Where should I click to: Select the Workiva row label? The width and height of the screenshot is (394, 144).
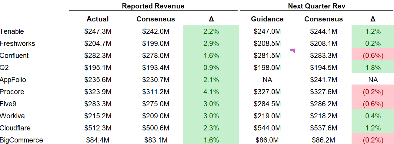12,116
